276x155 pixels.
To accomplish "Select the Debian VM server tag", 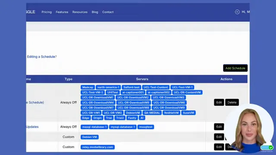I will 90,137.
